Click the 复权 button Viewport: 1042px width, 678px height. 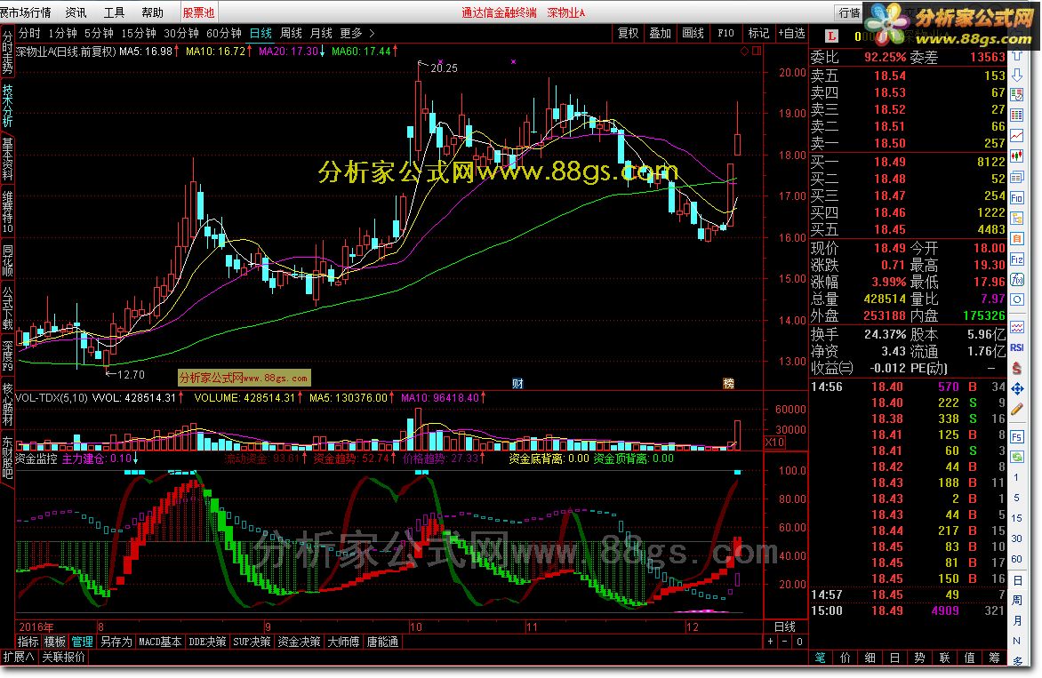pos(628,33)
